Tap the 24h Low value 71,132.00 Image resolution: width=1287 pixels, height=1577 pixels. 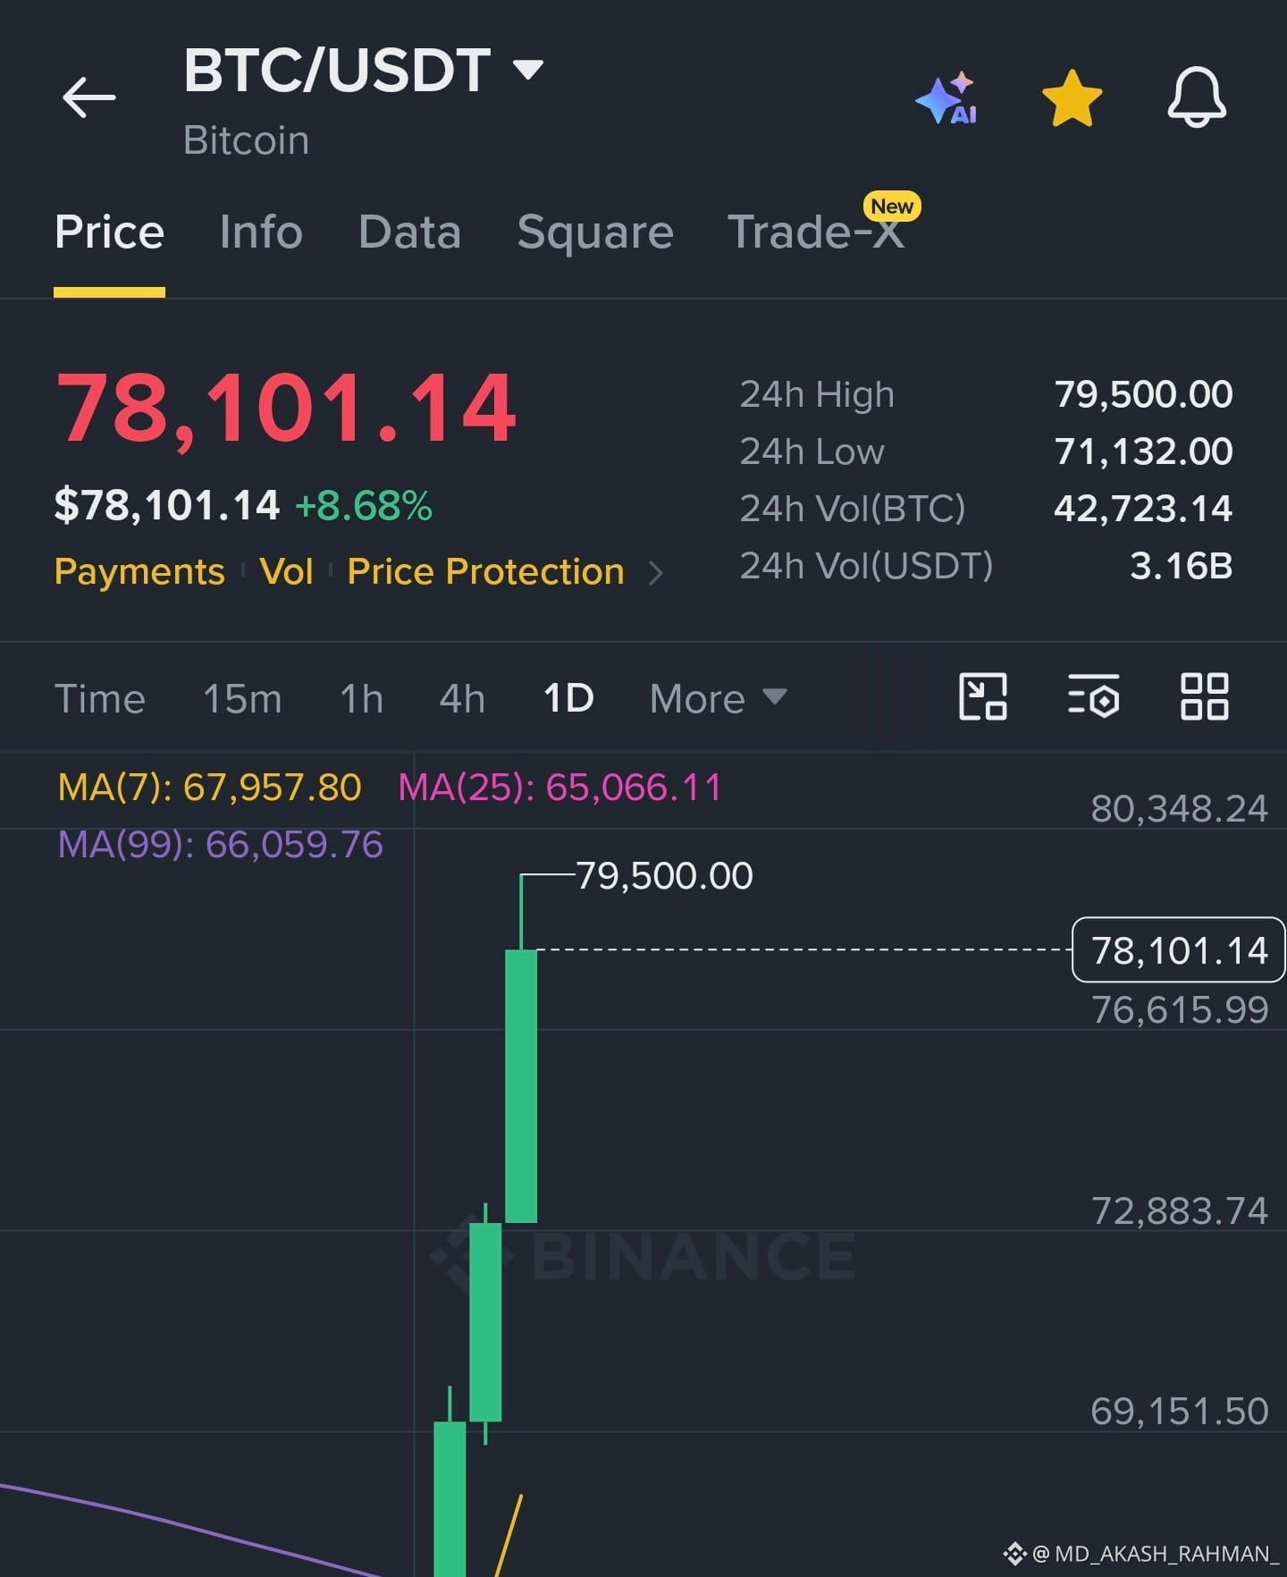[x=1143, y=451]
